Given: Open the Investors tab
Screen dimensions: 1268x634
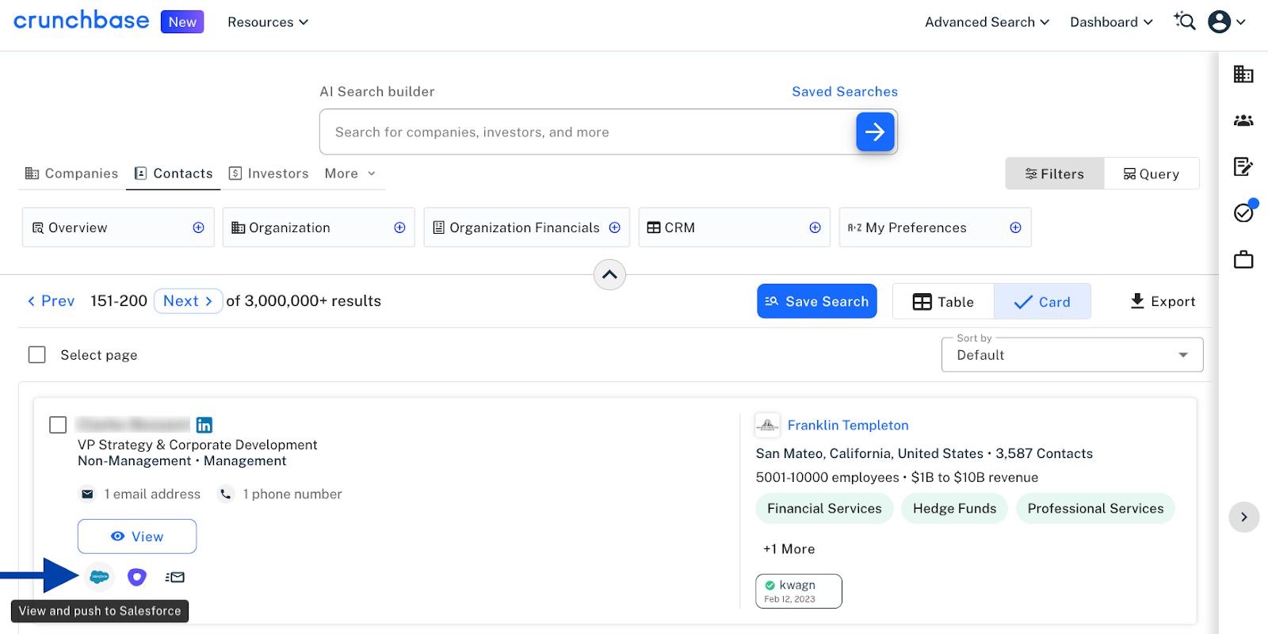Looking at the screenshot, I should click(269, 174).
